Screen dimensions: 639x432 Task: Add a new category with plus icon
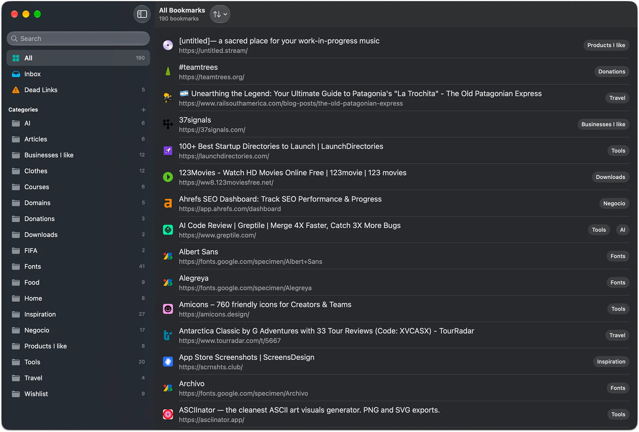(x=143, y=110)
